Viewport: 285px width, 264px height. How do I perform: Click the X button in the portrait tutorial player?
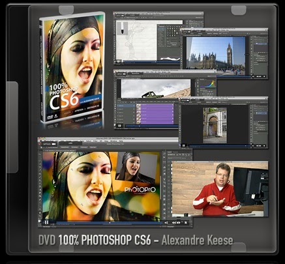186,222
